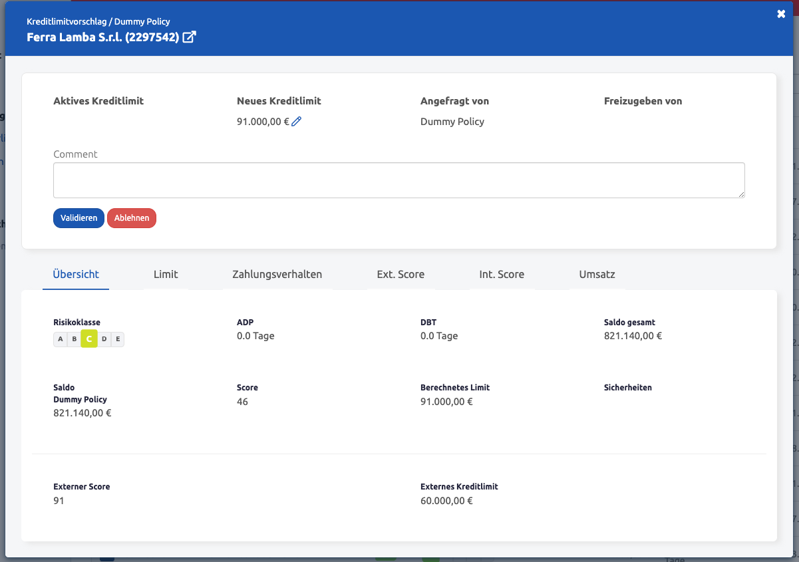Click the Berechnetes Limit value 91.000,00 €
This screenshot has width=799, height=562.
pyautogui.click(x=446, y=402)
